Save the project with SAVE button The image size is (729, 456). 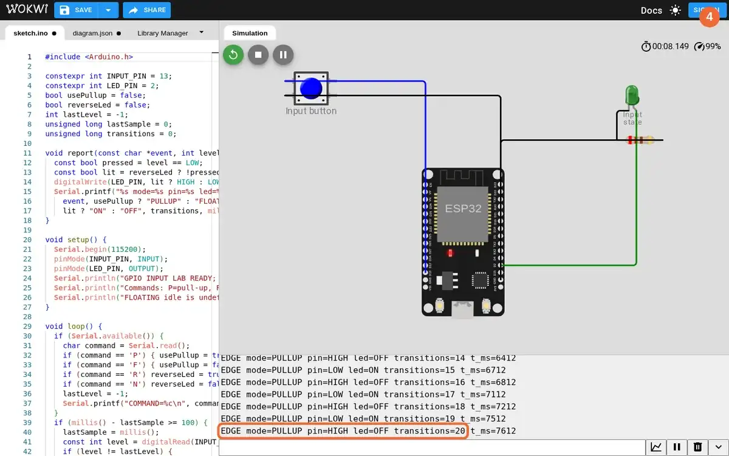pyautogui.click(x=76, y=10)
